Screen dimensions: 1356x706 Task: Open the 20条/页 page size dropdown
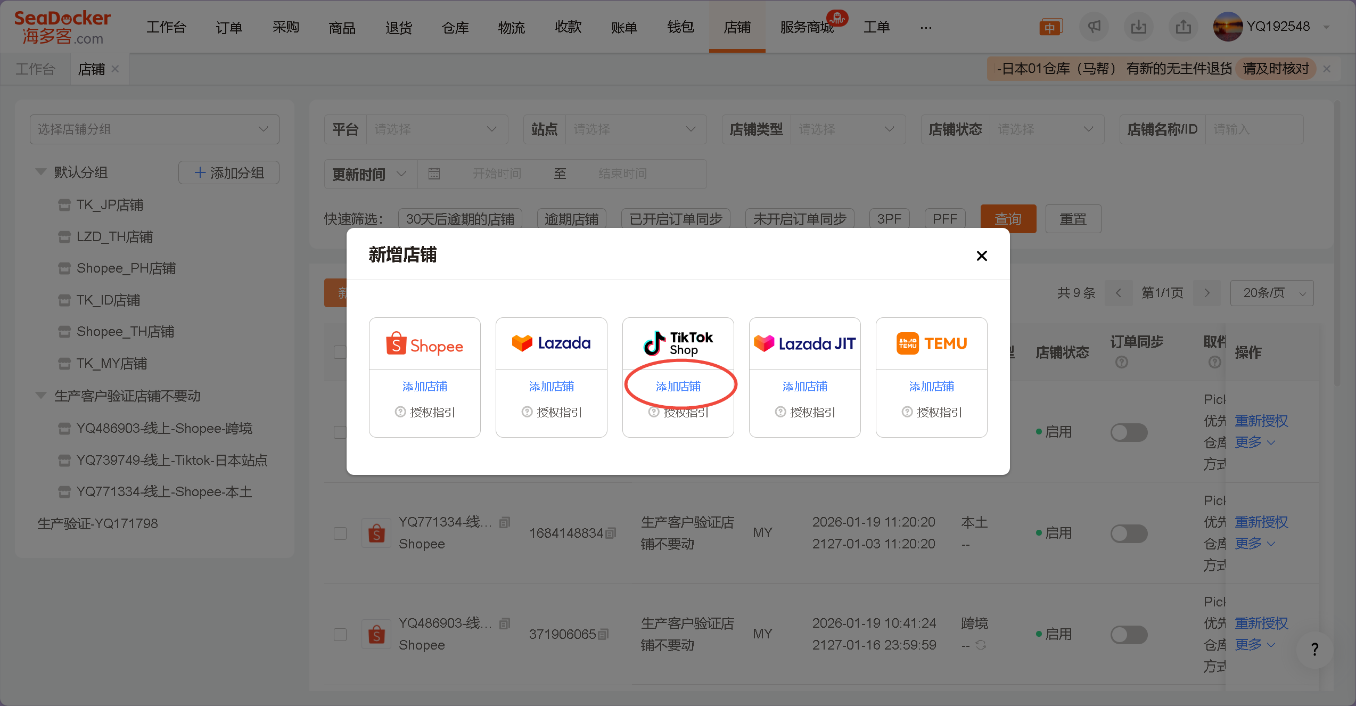click(x=1272, y=293)
